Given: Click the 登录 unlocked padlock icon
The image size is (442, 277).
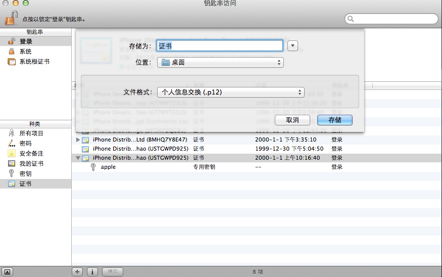Looking at the screenshot, I should [12, 41].
